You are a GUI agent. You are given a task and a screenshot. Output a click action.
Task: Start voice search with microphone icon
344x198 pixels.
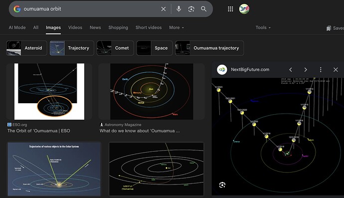click(179, 9)
